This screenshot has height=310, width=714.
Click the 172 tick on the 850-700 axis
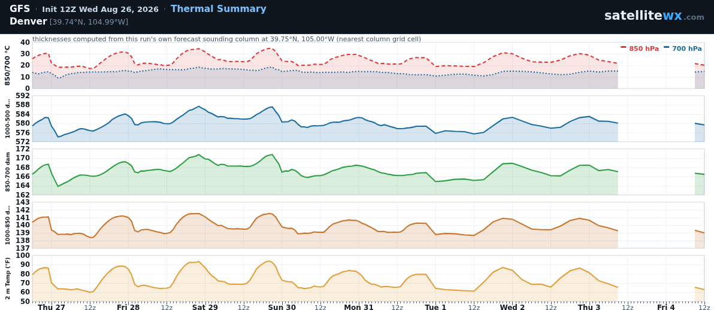(x=24, y=149)
